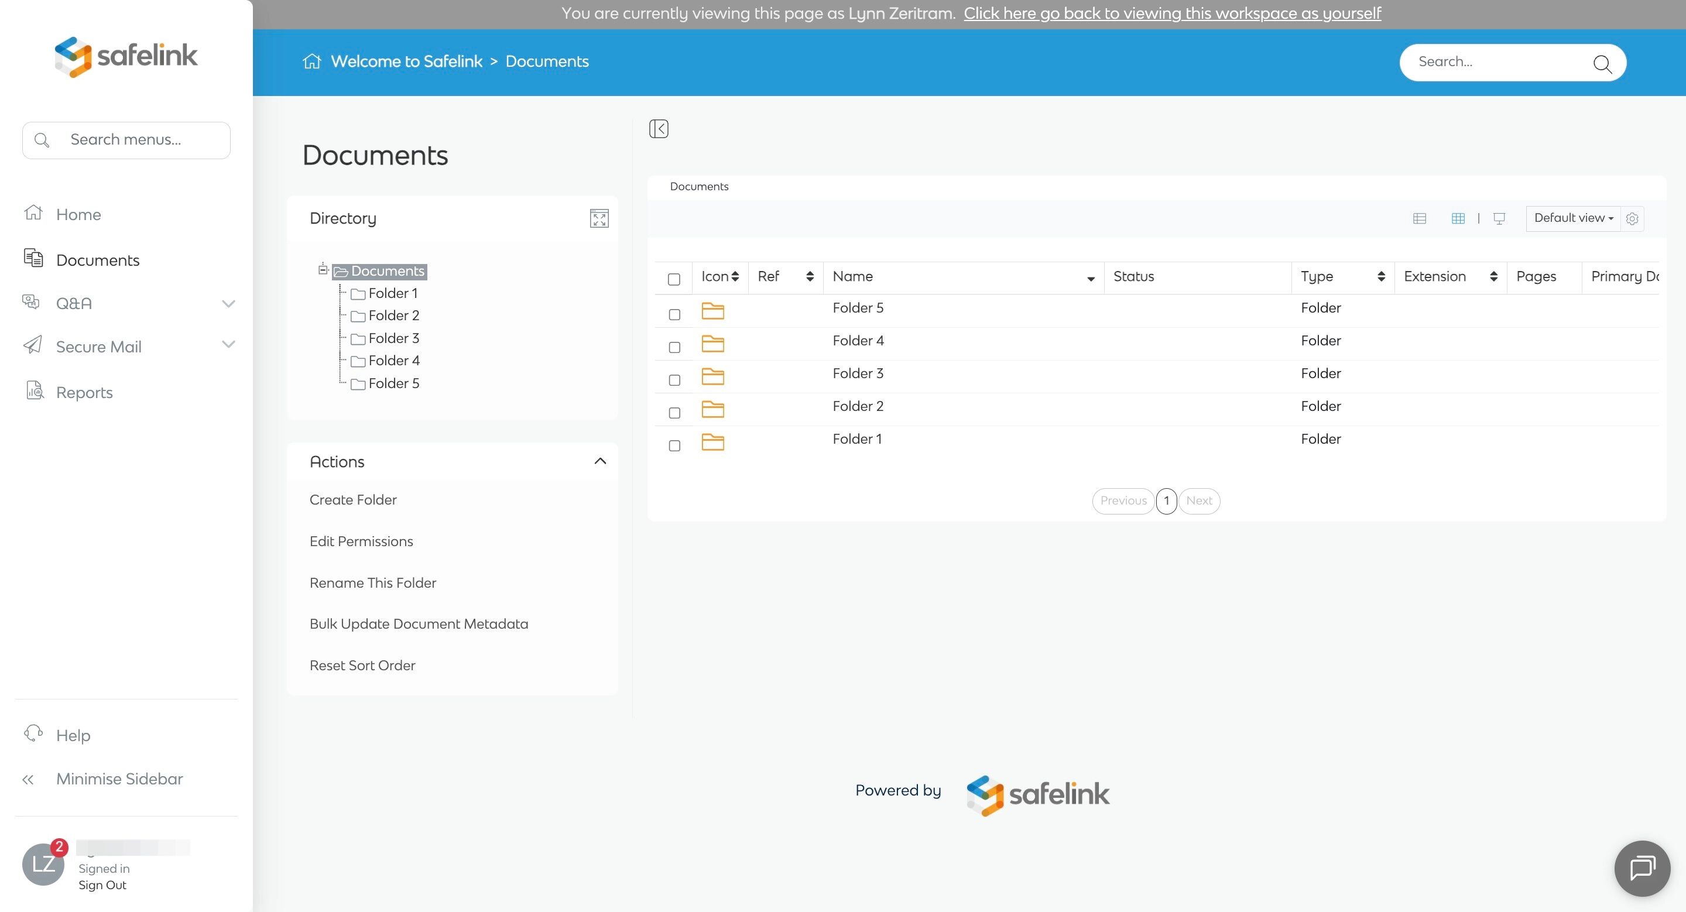Open the Default view dropdown
The height and width of the screenshot is (912, 1686).
[1573, 218]
